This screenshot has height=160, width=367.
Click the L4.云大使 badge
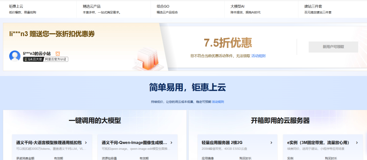[33, 59]
